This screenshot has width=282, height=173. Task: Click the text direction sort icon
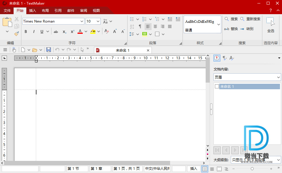(x=132, y=27)
